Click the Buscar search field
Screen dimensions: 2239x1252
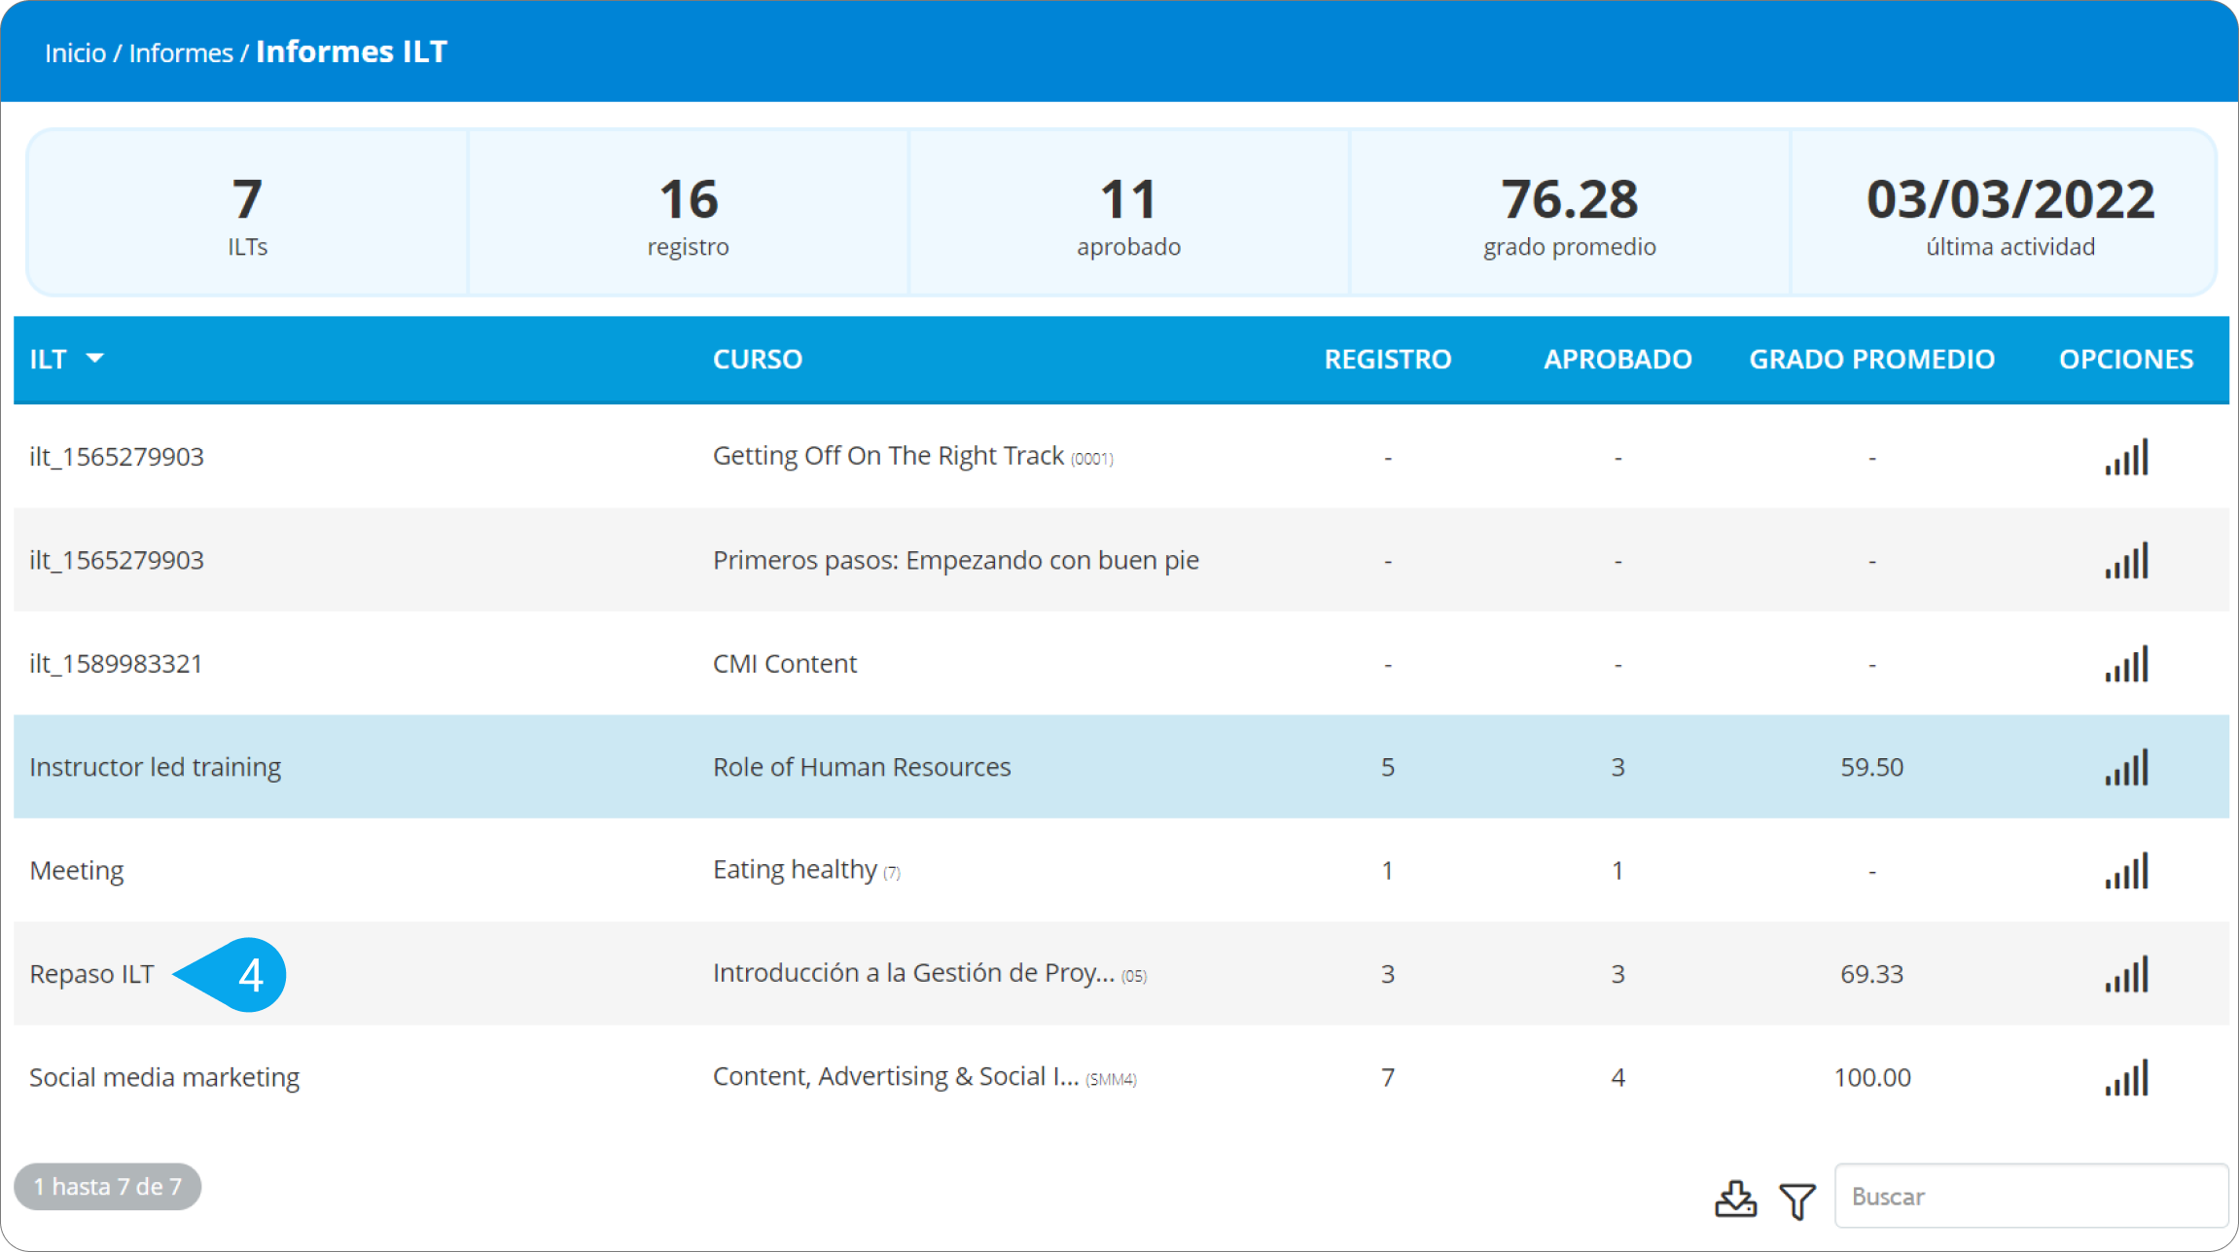point(2031,1197)
